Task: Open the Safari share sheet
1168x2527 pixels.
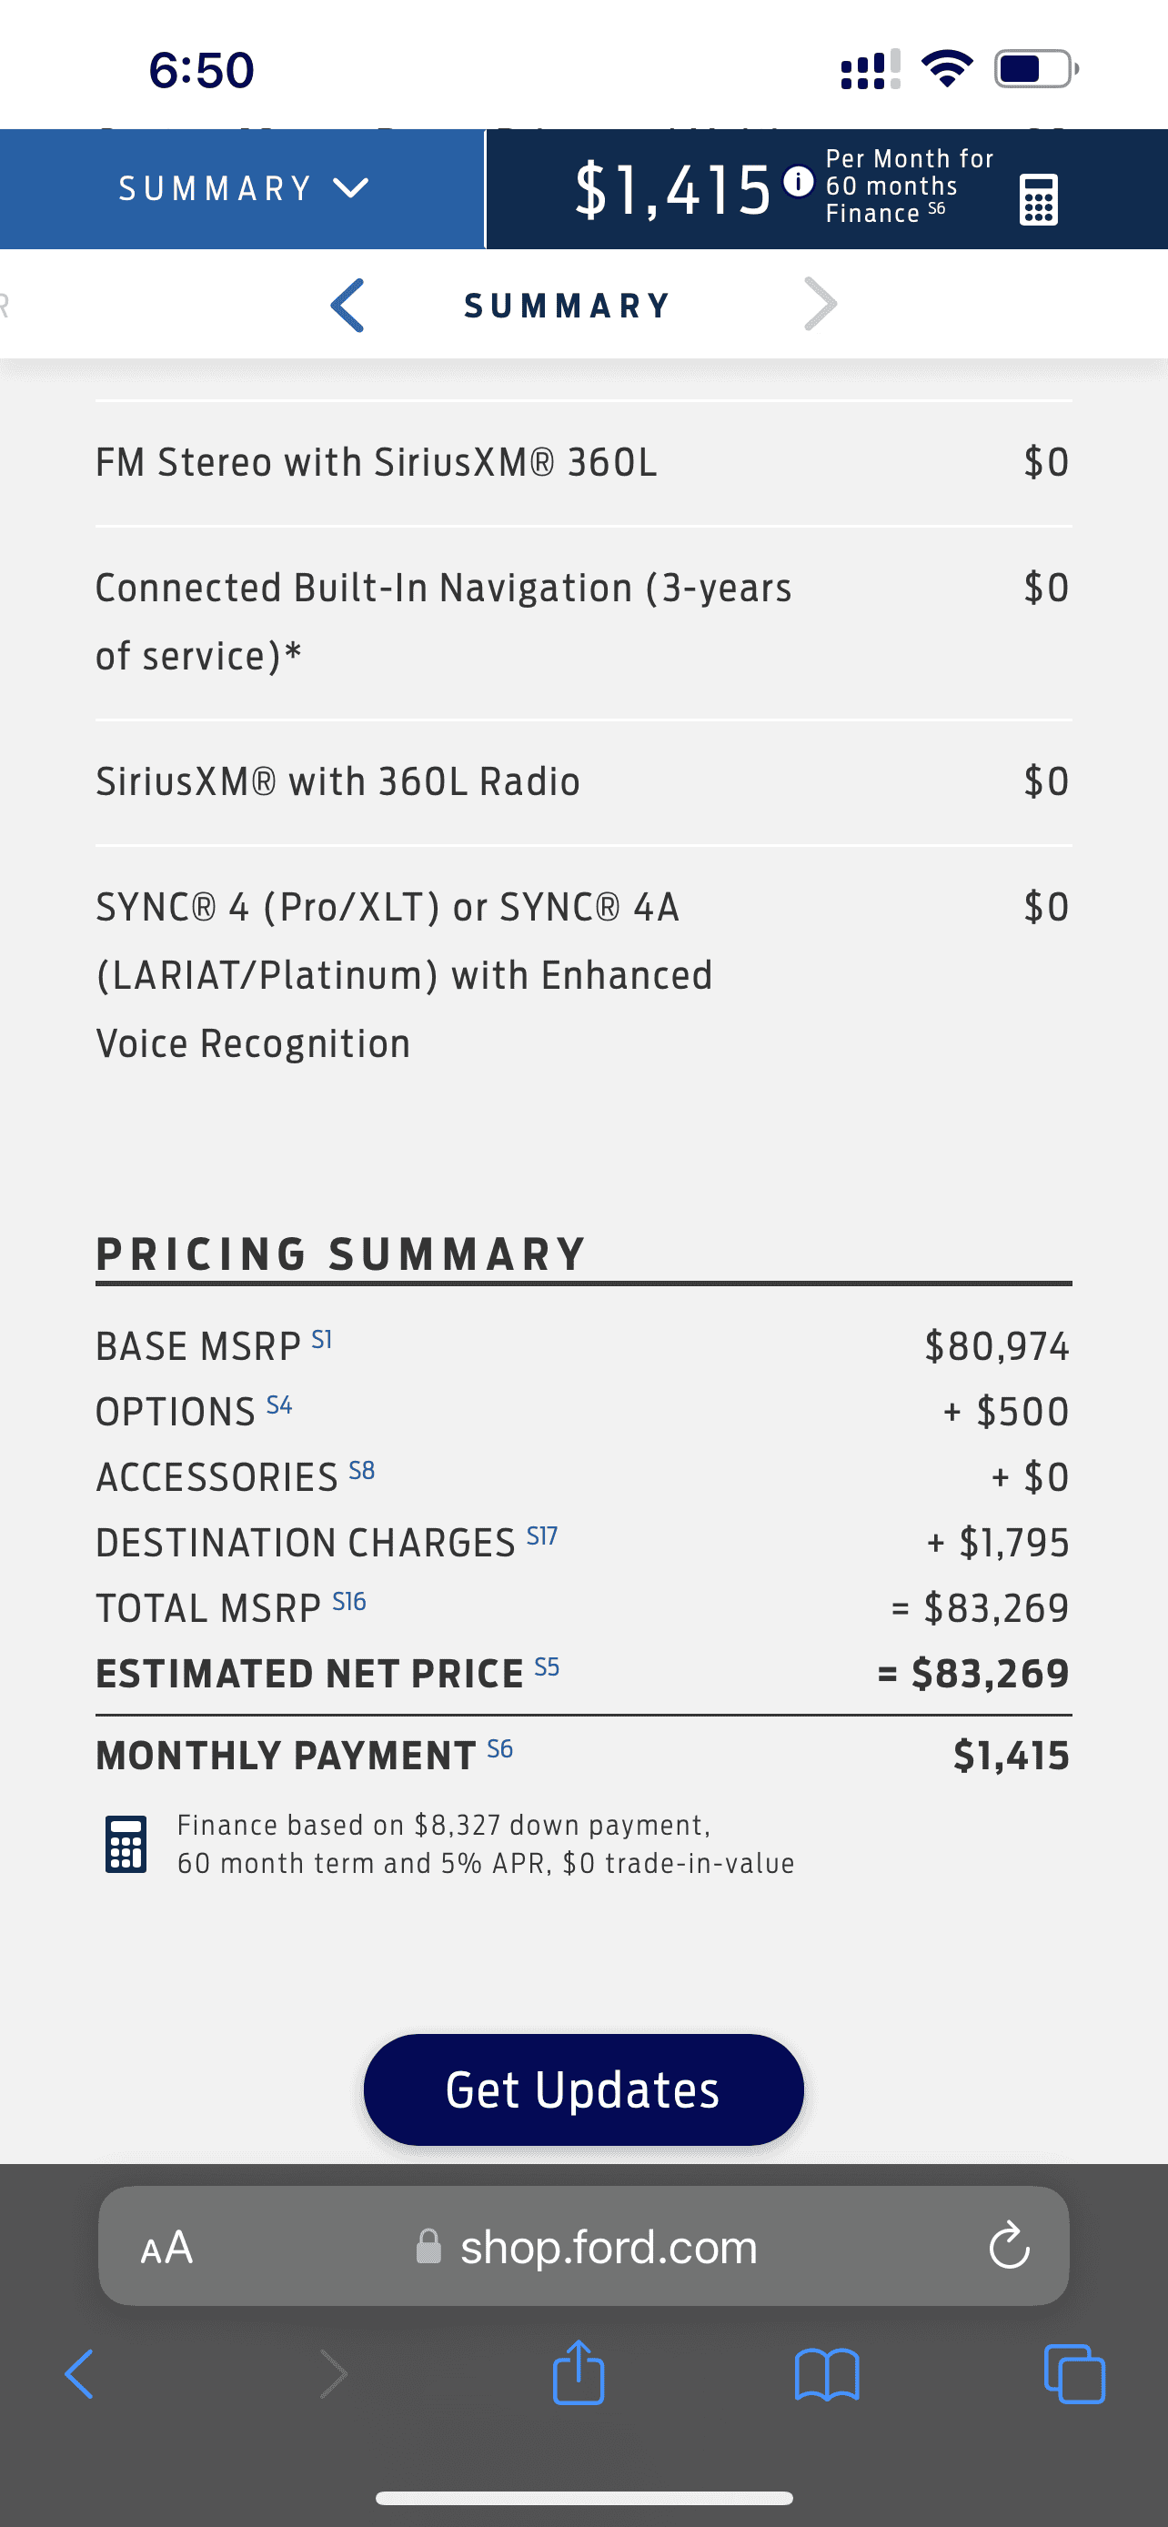Action: 579,2374
